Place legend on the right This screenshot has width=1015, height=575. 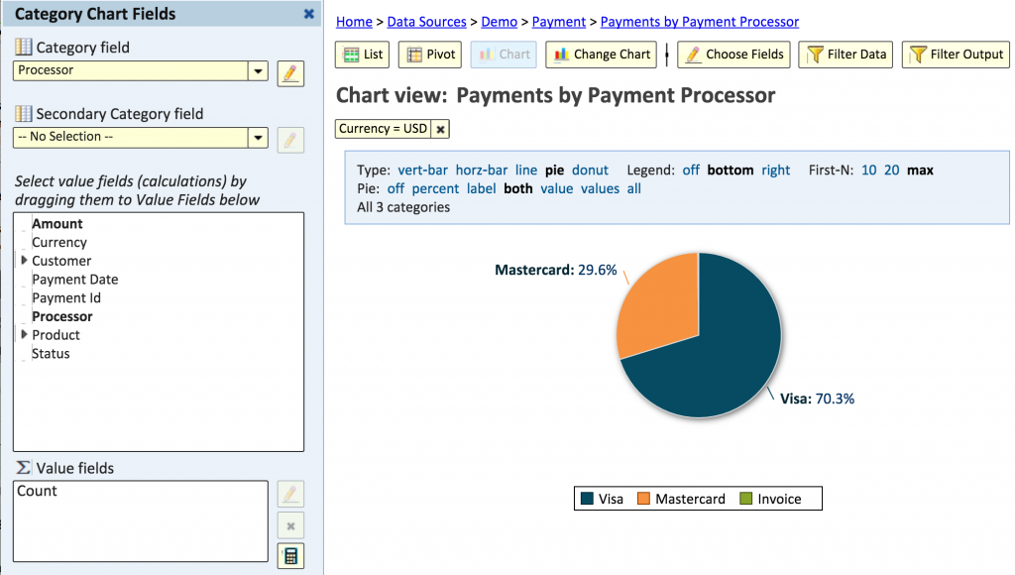(x=775, y=170)
